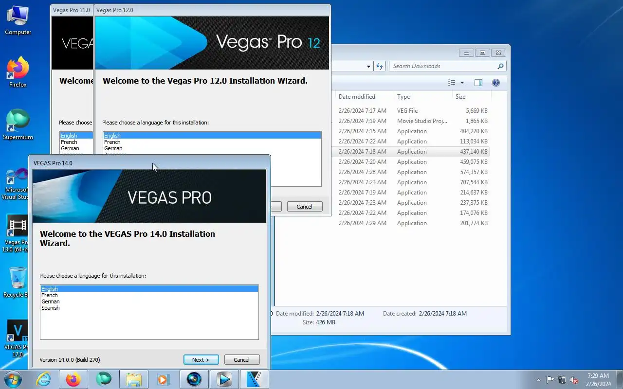Open Windows Media Player from the taskbar

[164, 379]
